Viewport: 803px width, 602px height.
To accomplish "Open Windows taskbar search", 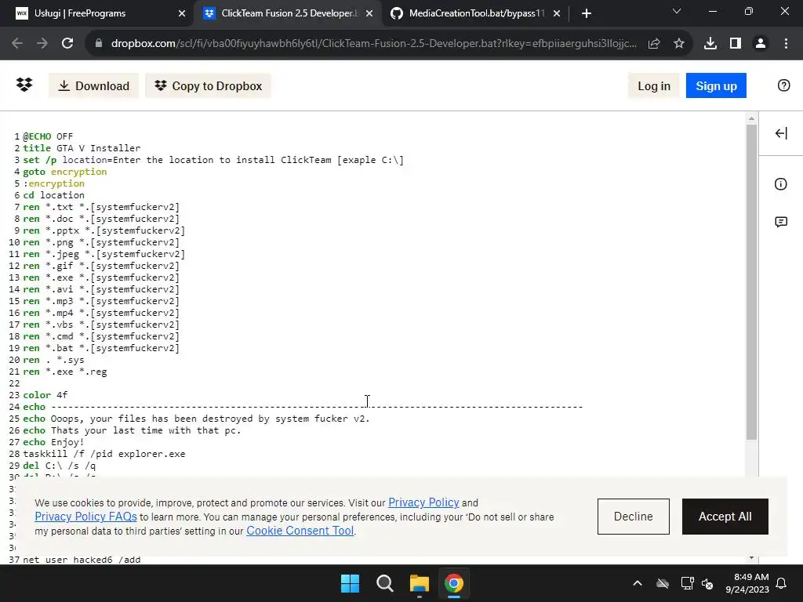I will click(384, 583).
